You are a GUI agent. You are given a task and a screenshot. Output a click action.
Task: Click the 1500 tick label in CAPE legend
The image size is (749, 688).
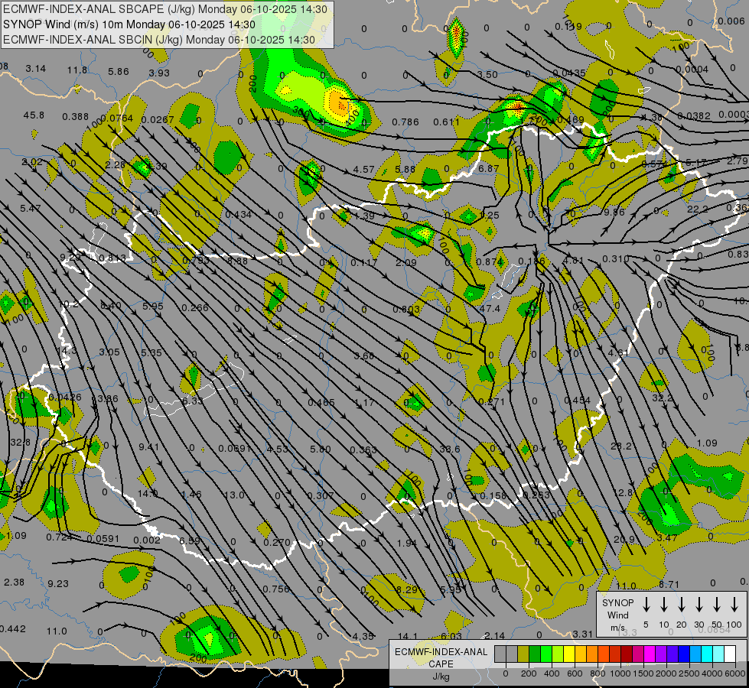point(643,673)
